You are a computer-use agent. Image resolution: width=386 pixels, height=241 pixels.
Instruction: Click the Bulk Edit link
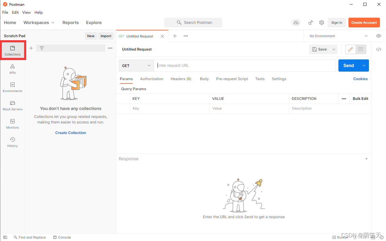[x=360, y=99]
